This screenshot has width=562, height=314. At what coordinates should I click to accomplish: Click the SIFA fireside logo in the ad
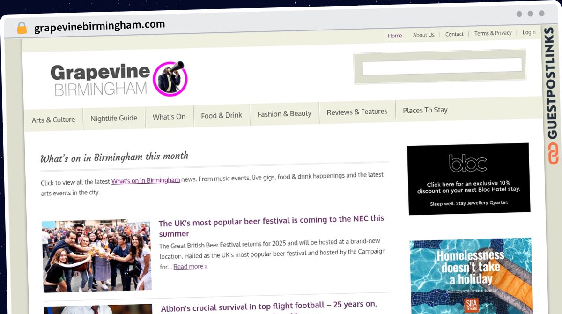pyautogui.click(x=471, y=306)
